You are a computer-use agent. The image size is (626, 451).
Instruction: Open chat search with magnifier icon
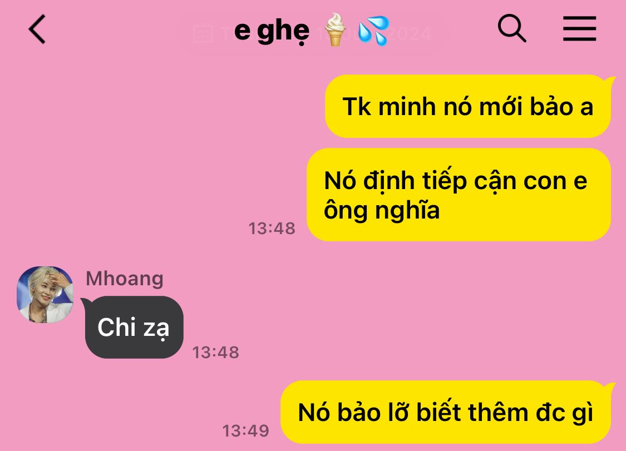[x=512, y=28]
